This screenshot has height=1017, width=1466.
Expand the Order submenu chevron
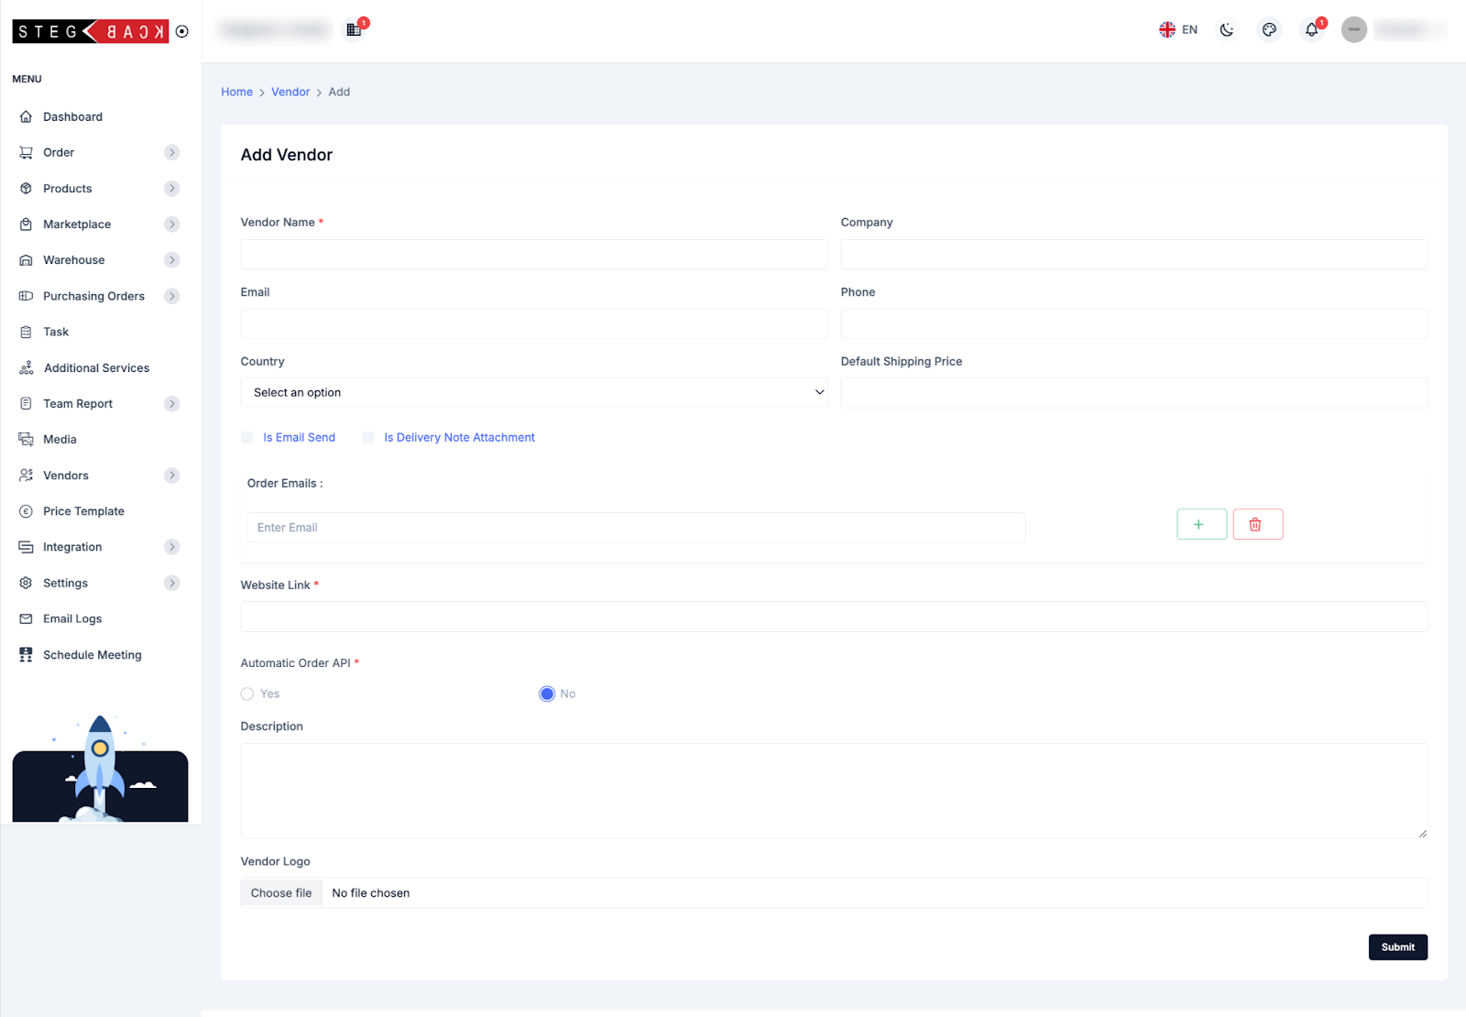[x=171, y=152]
